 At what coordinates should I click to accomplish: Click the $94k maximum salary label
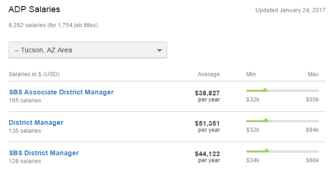coord(312,130)
